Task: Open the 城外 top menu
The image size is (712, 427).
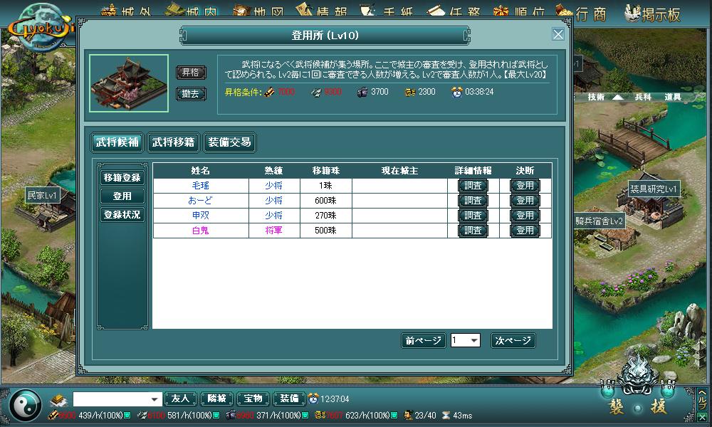Action: coord(127,10)
